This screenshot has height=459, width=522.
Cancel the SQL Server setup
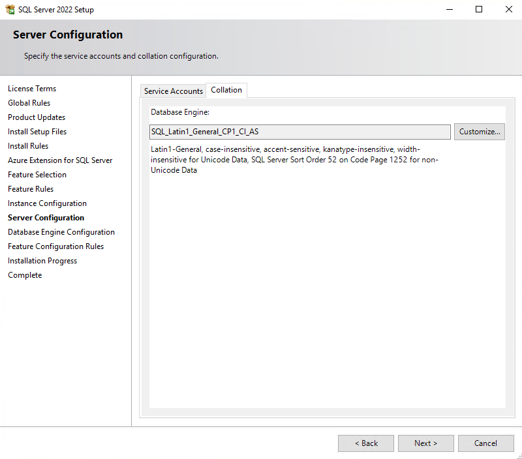pos(485,443)
